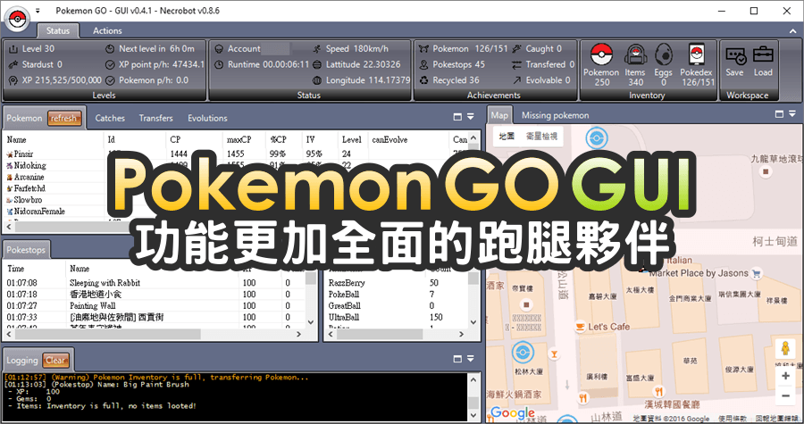This screenshot has width=804, height=424.
Task: Open the Pokedex icon
Action: 696,54
